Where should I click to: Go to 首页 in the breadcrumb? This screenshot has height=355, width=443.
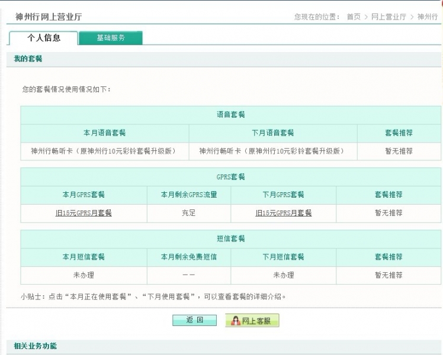354,17
